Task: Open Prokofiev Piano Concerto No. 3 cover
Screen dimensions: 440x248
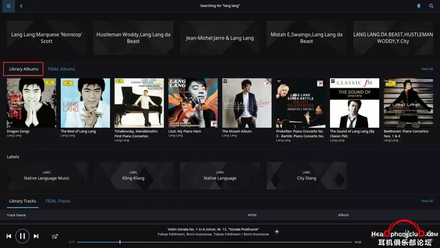Action: tap(301, 103)
